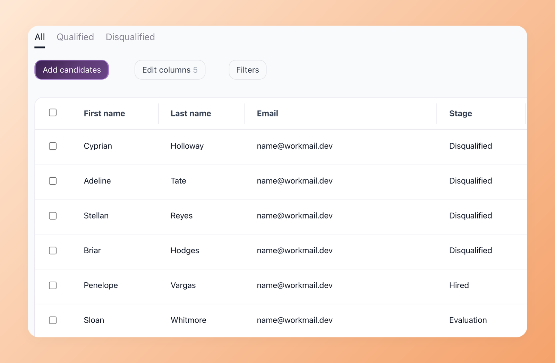Click the last name Whitmore
Image resolution: width=555 pixels, height=363 pixels.
pos(188,320)
